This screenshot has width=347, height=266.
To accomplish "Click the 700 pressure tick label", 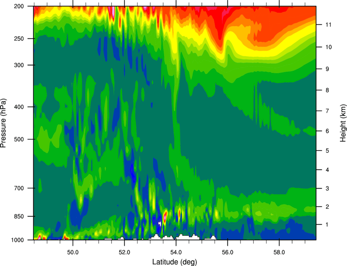I will tap(19, 188).
